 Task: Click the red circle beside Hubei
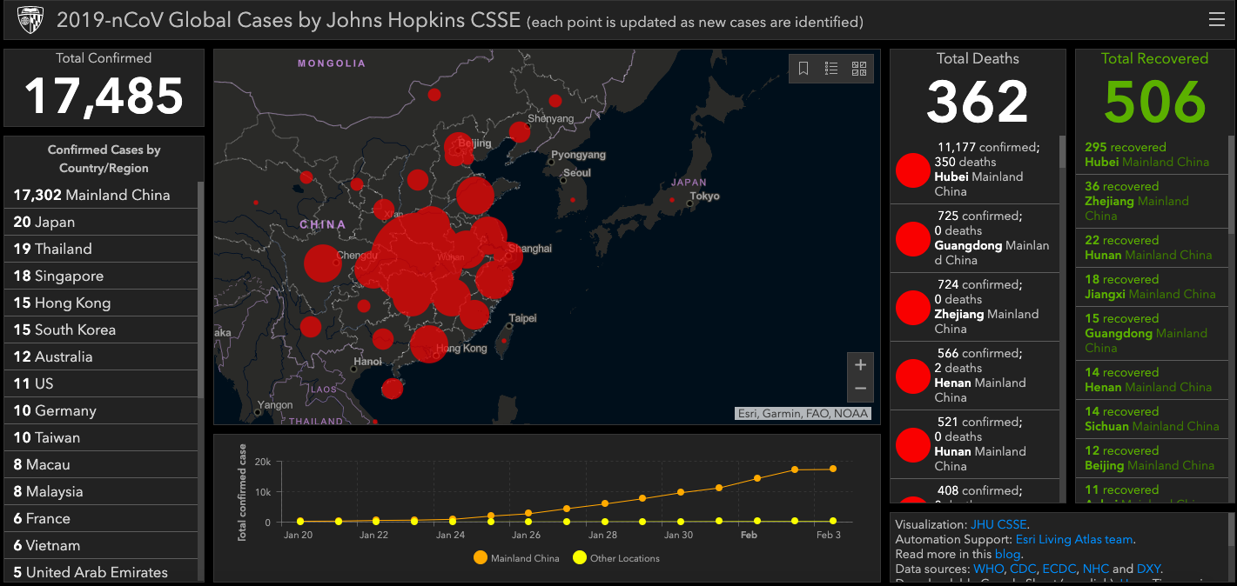(913, 170)
